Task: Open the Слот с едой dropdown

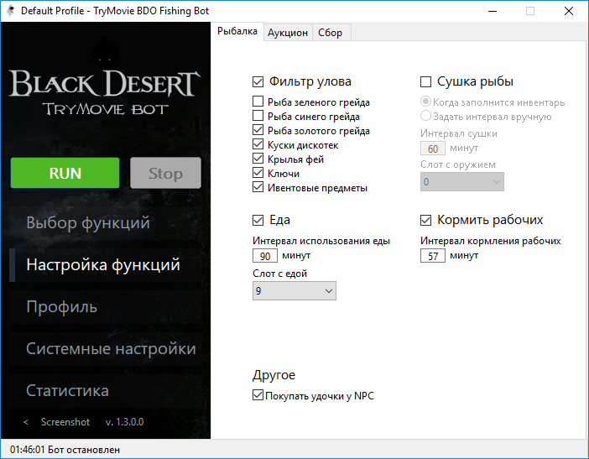Action: (294, 290)
